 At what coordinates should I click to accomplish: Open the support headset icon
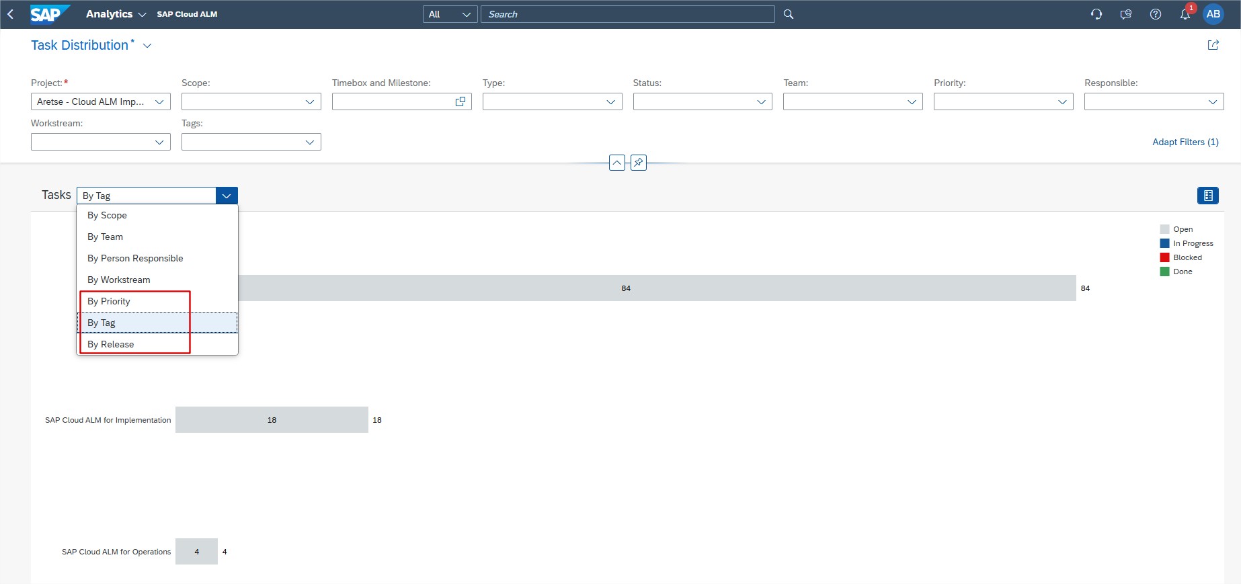(x=1096, y=14)
